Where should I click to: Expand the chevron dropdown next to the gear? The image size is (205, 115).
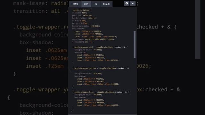pyautogui.click(x=133, y=4)
